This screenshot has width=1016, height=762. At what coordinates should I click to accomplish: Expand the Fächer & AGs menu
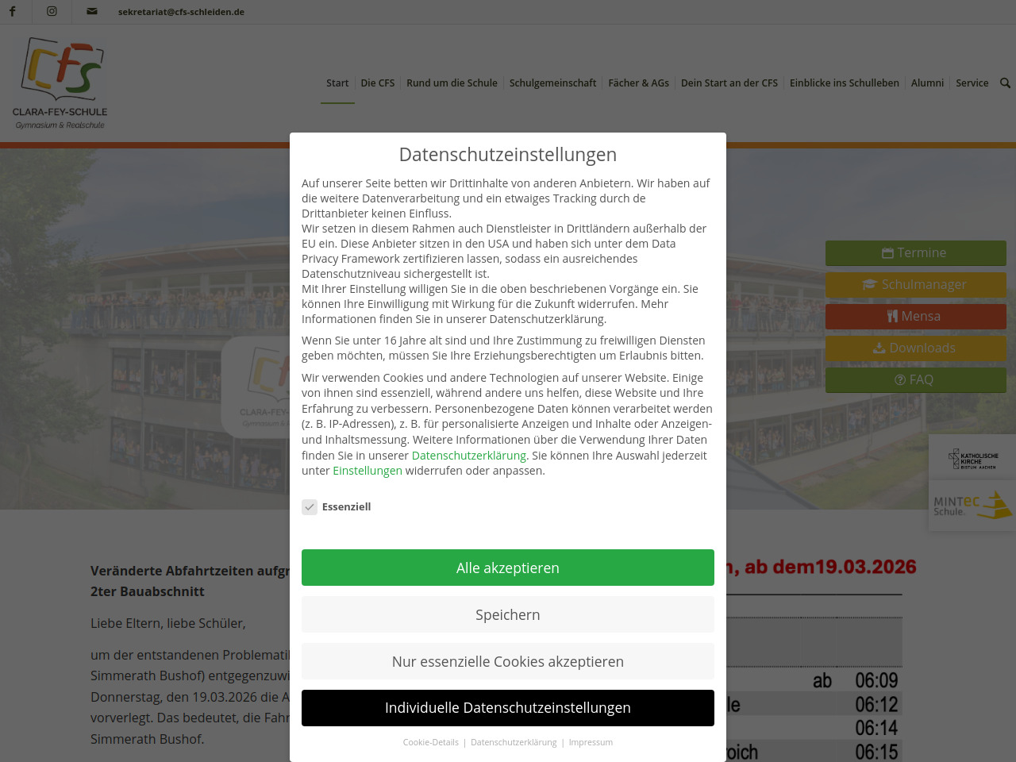tap(638, 83)
